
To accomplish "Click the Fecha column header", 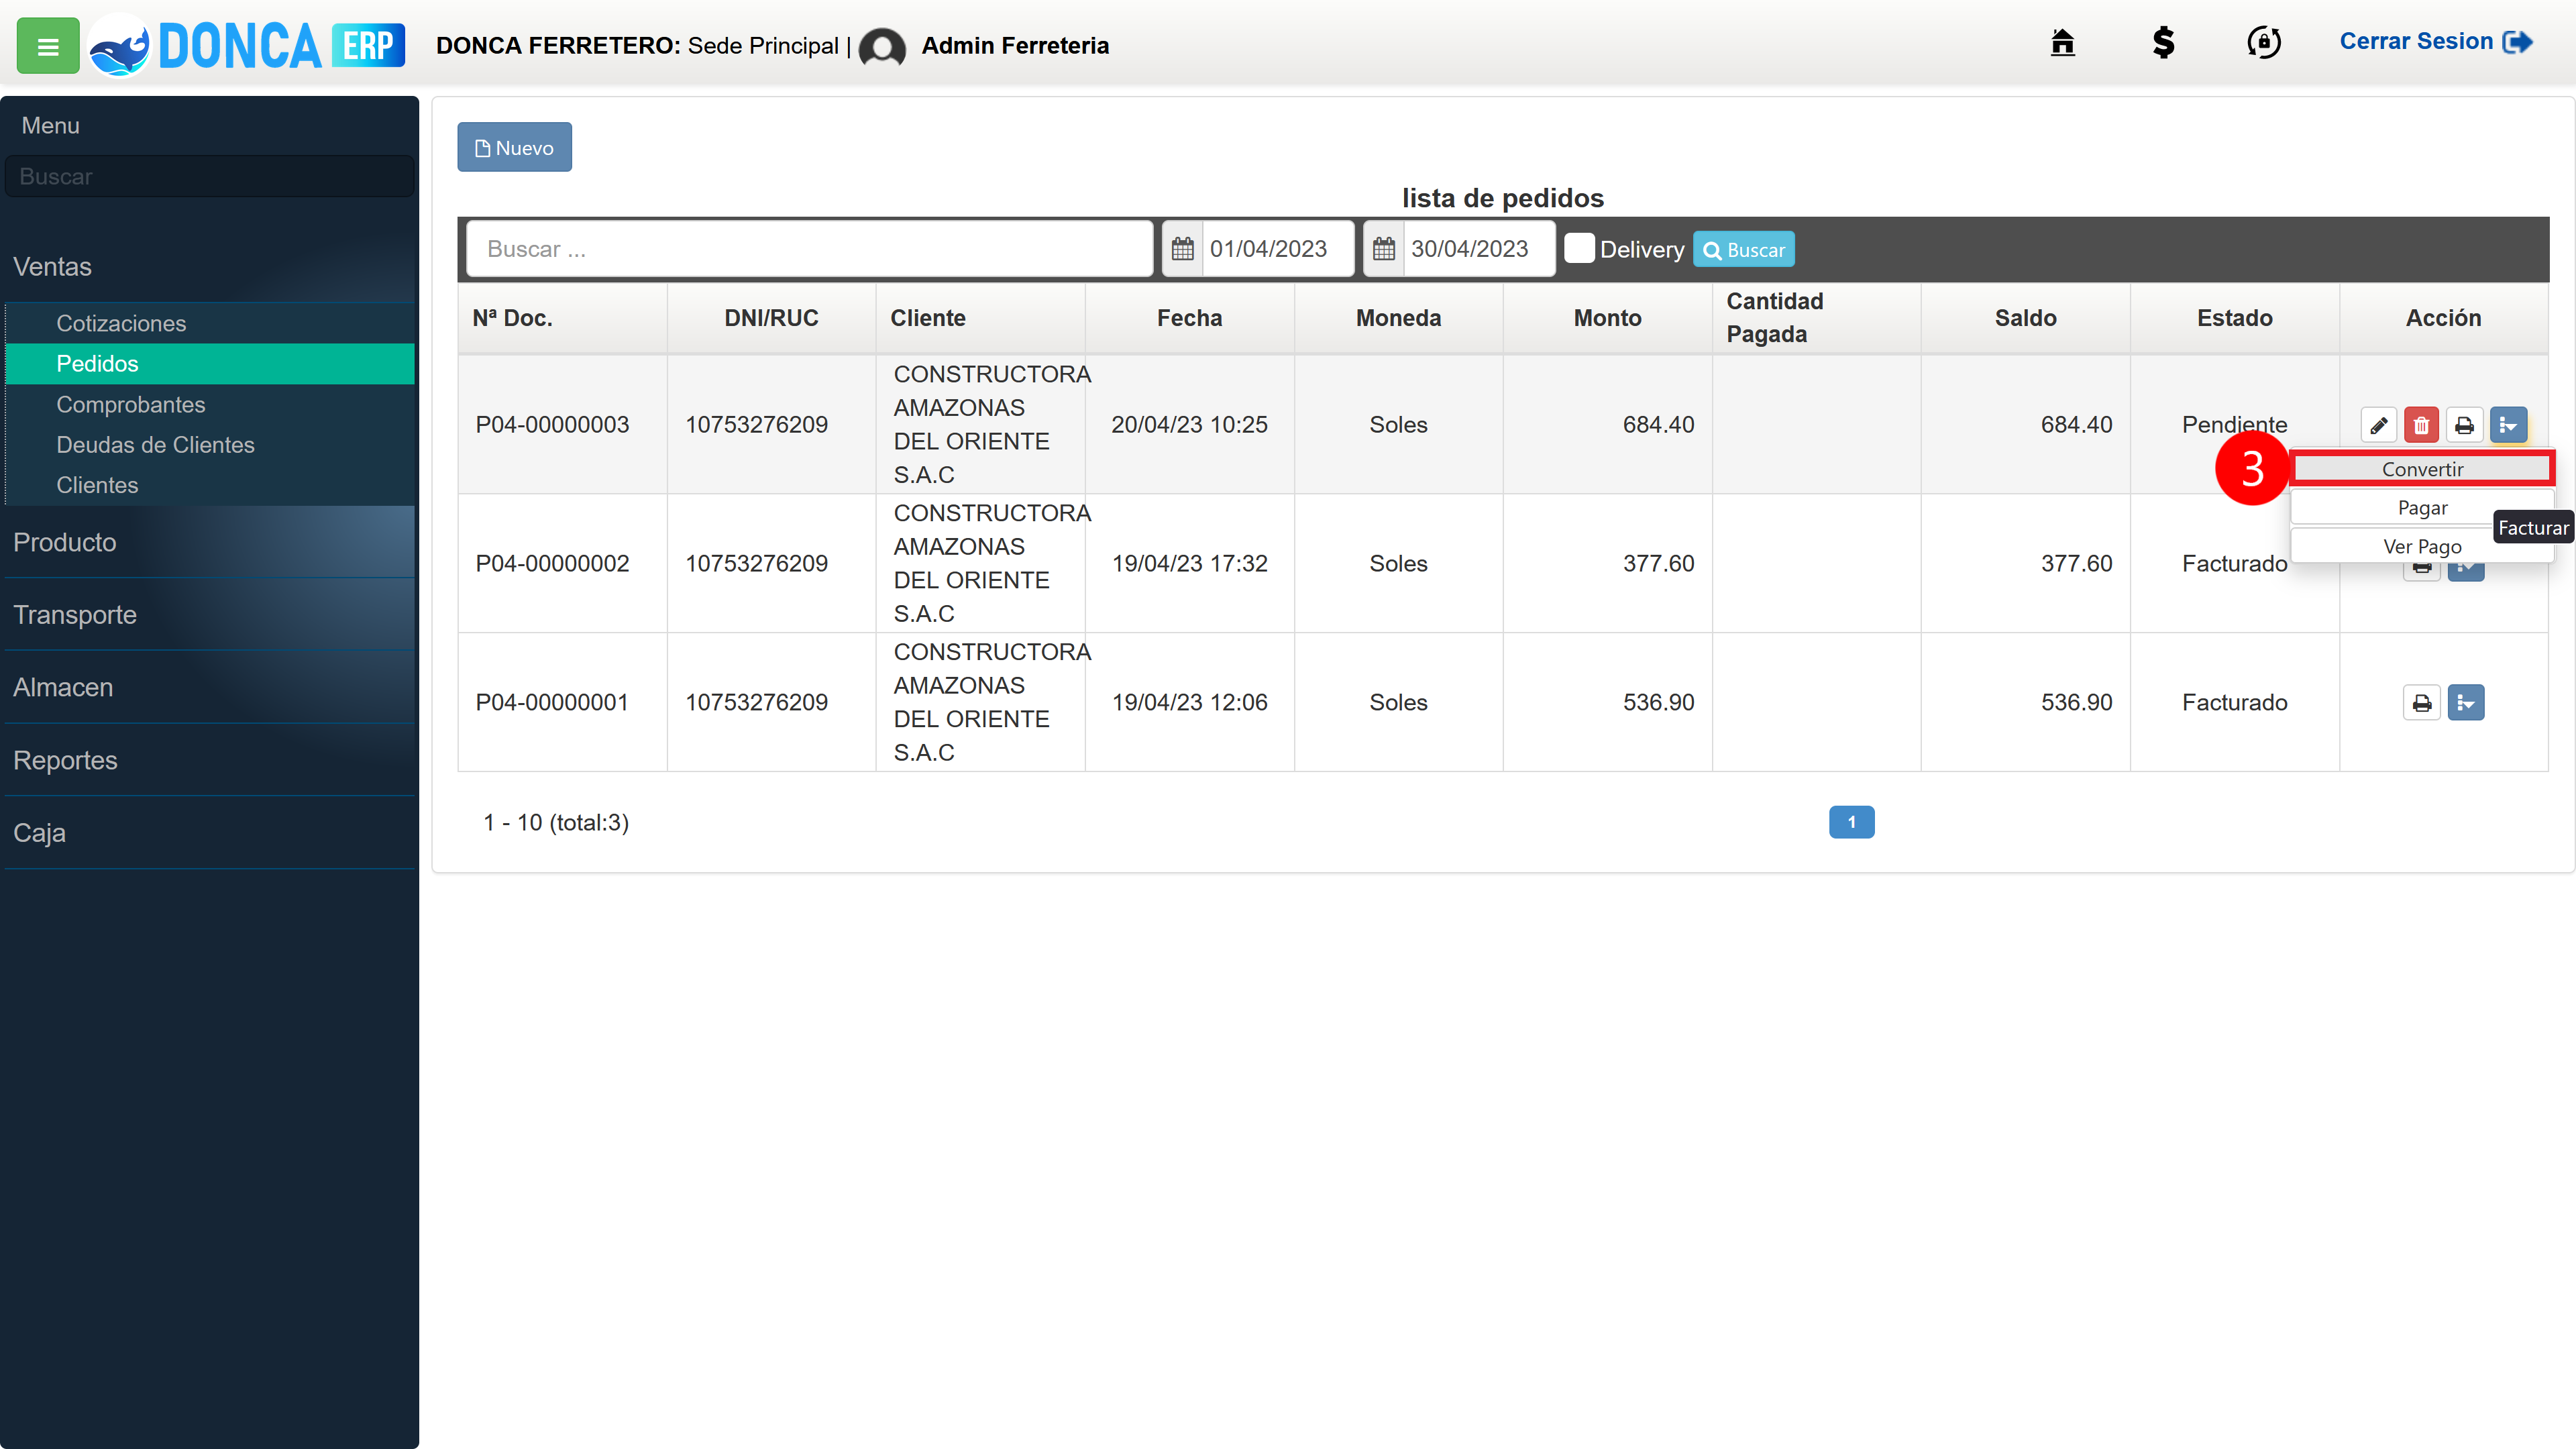I will point(1189,318).
